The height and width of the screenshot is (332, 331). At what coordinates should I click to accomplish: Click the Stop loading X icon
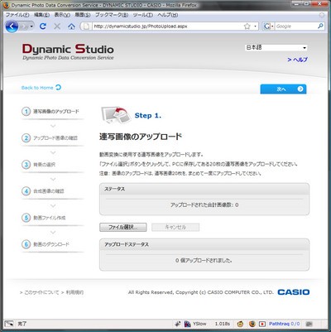coord(57,26)
